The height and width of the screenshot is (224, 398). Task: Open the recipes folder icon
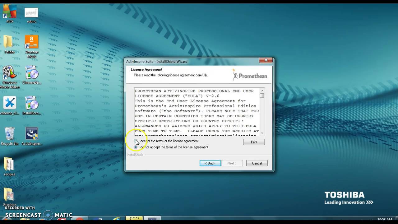pos(9,167)
